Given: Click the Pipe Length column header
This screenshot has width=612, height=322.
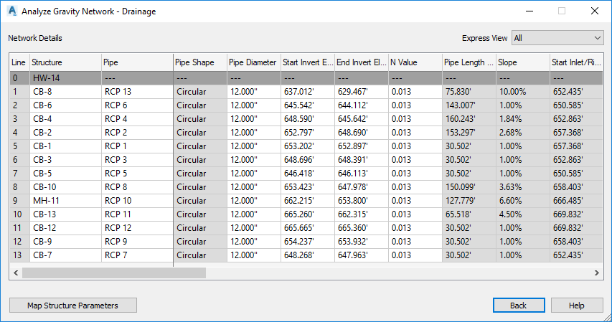Looking at the screenshot, I should click(x=469, y=62).
